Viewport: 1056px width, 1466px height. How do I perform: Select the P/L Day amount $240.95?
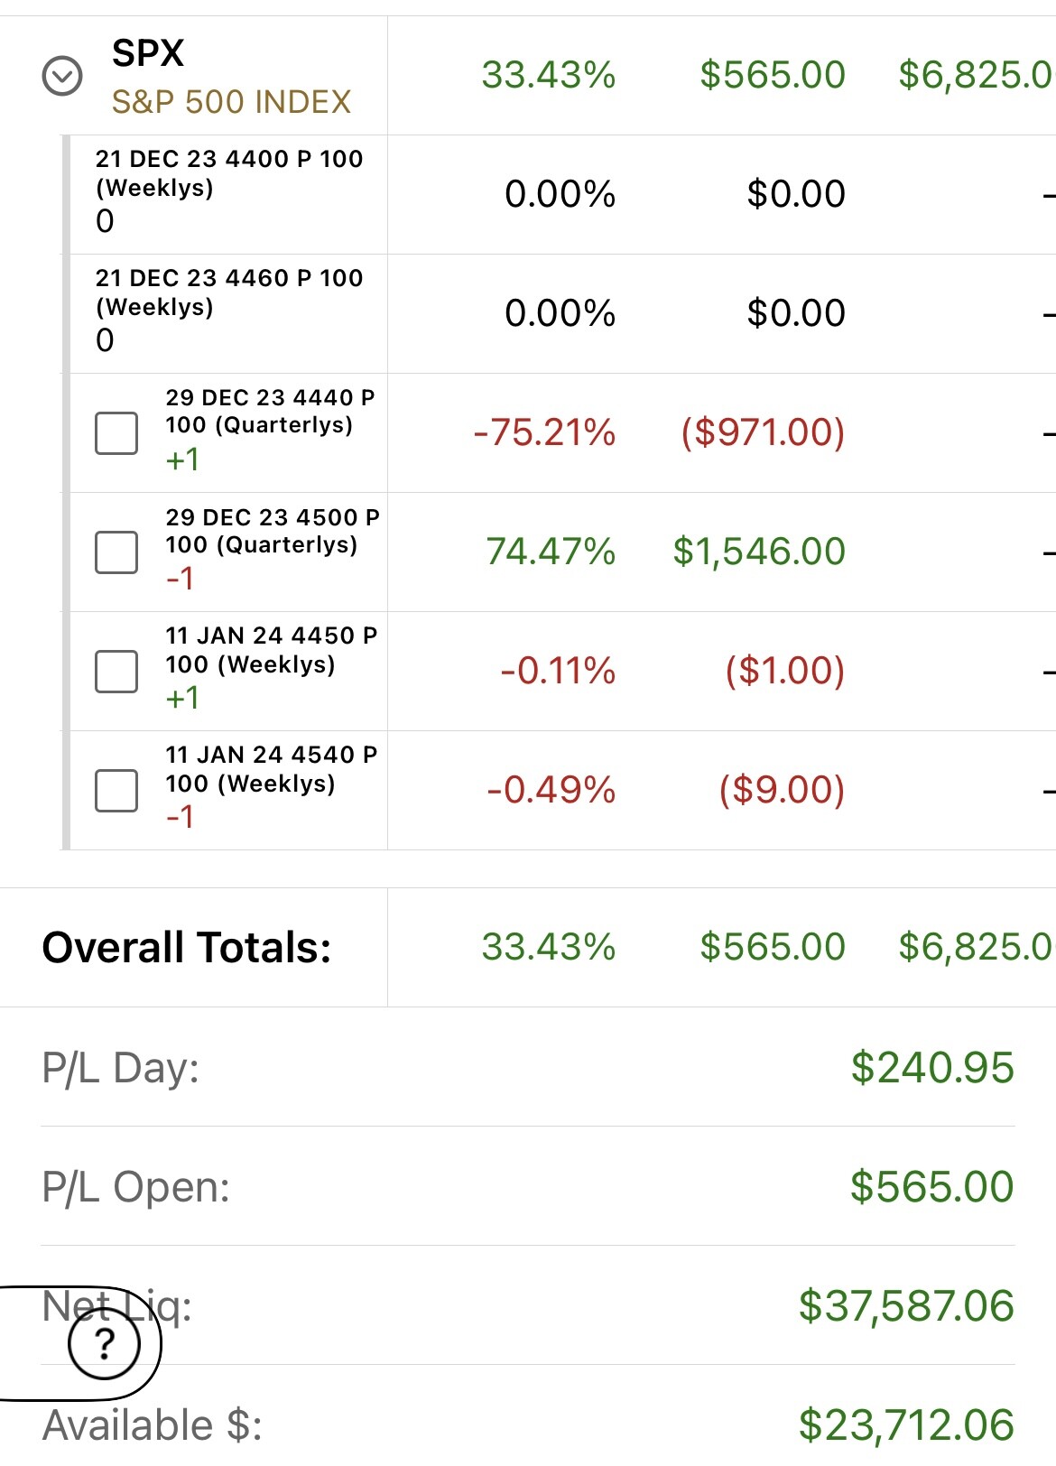tap(933, 1067)
